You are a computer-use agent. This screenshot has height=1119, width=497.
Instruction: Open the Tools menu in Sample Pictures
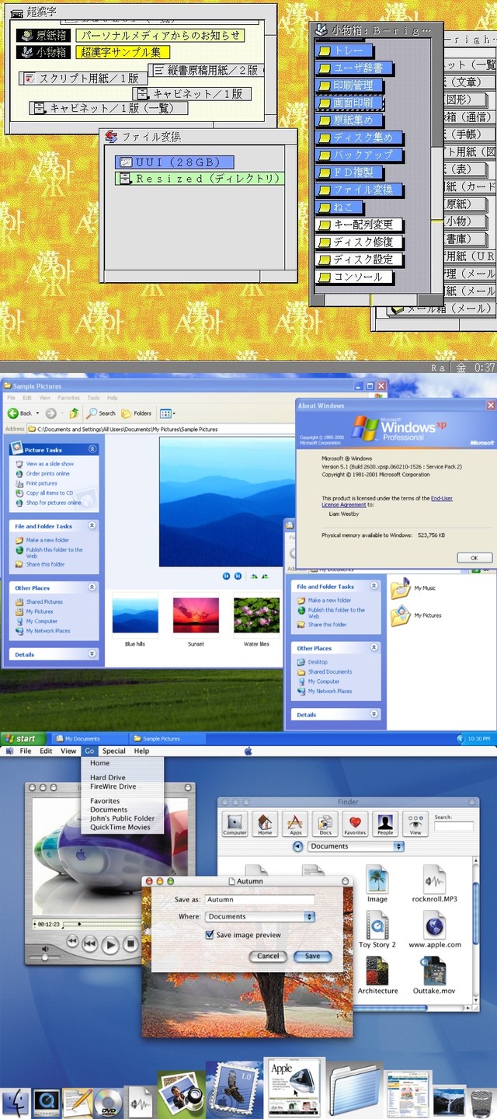(x=93, y=398)
